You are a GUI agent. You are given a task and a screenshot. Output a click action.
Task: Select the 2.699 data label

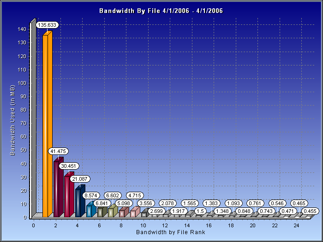(x=157, y=211)
